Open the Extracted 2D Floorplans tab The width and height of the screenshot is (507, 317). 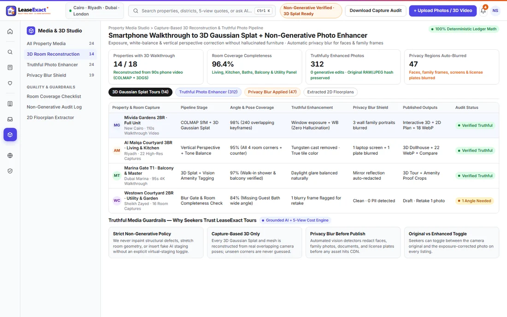[330, 92]
